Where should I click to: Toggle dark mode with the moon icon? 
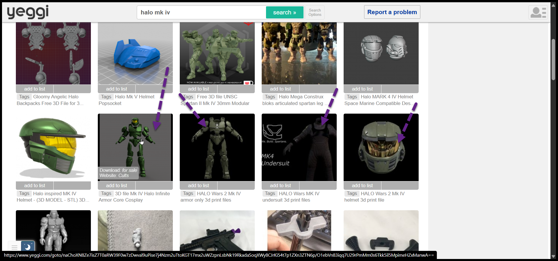coord(28,247)
